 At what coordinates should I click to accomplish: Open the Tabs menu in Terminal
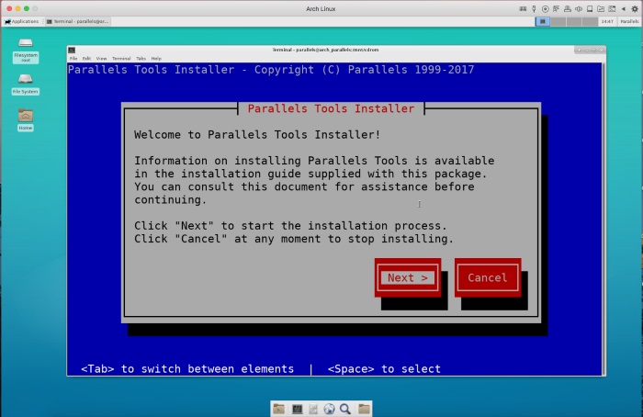tap(141, 58)
